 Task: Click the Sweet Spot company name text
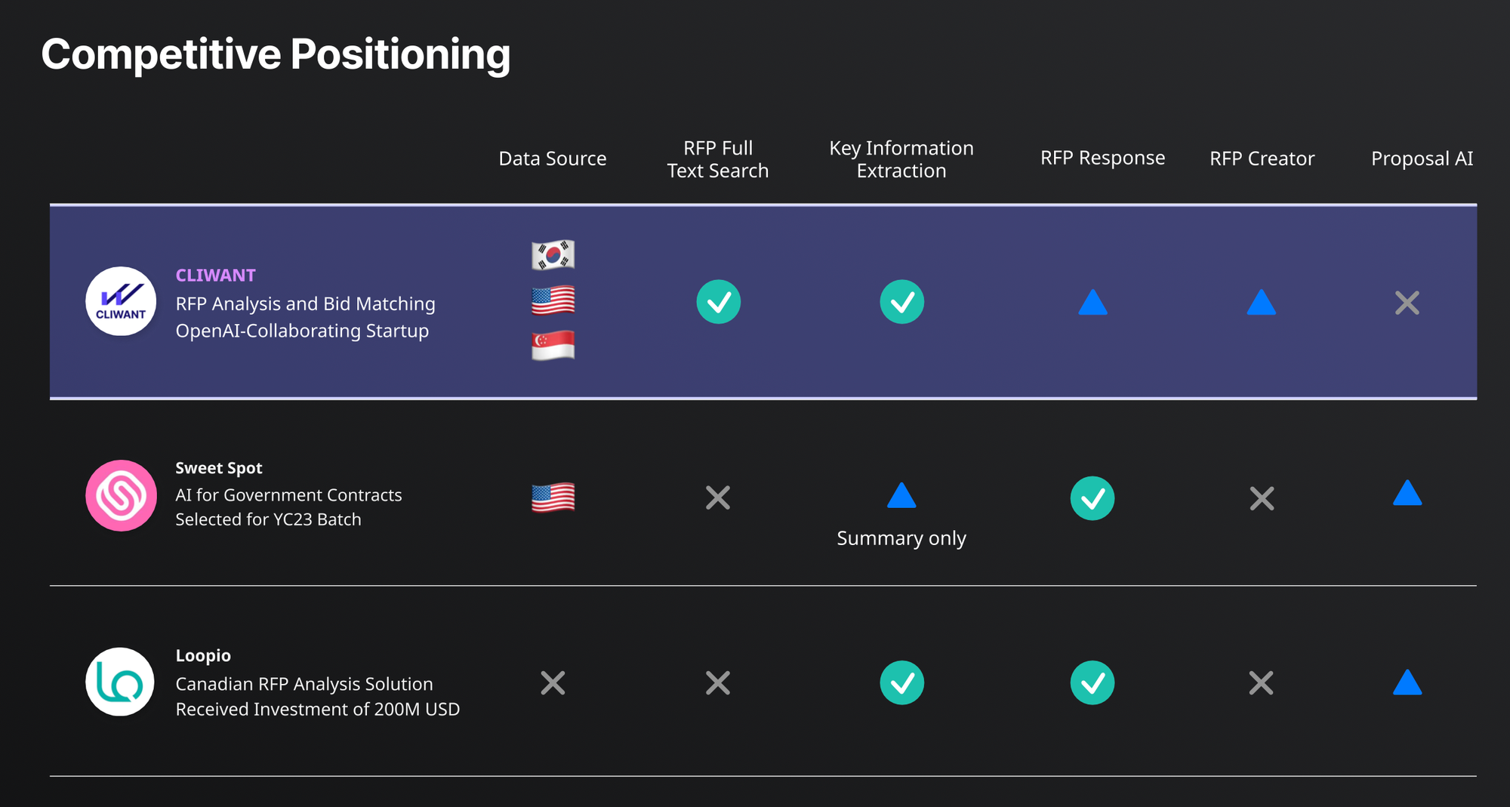tap(219, 468)
